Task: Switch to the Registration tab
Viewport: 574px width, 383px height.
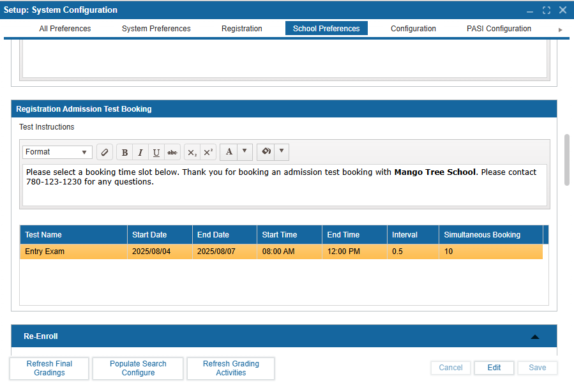Action: tap(242, 29)
